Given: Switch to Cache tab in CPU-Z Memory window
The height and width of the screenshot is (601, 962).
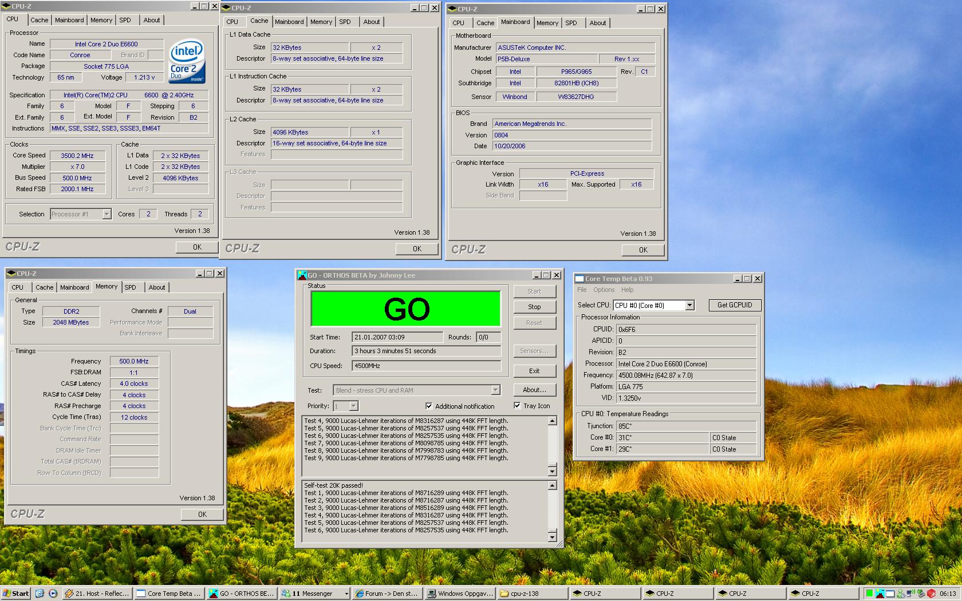Looking at the screenshot, I should pos(44,287).
